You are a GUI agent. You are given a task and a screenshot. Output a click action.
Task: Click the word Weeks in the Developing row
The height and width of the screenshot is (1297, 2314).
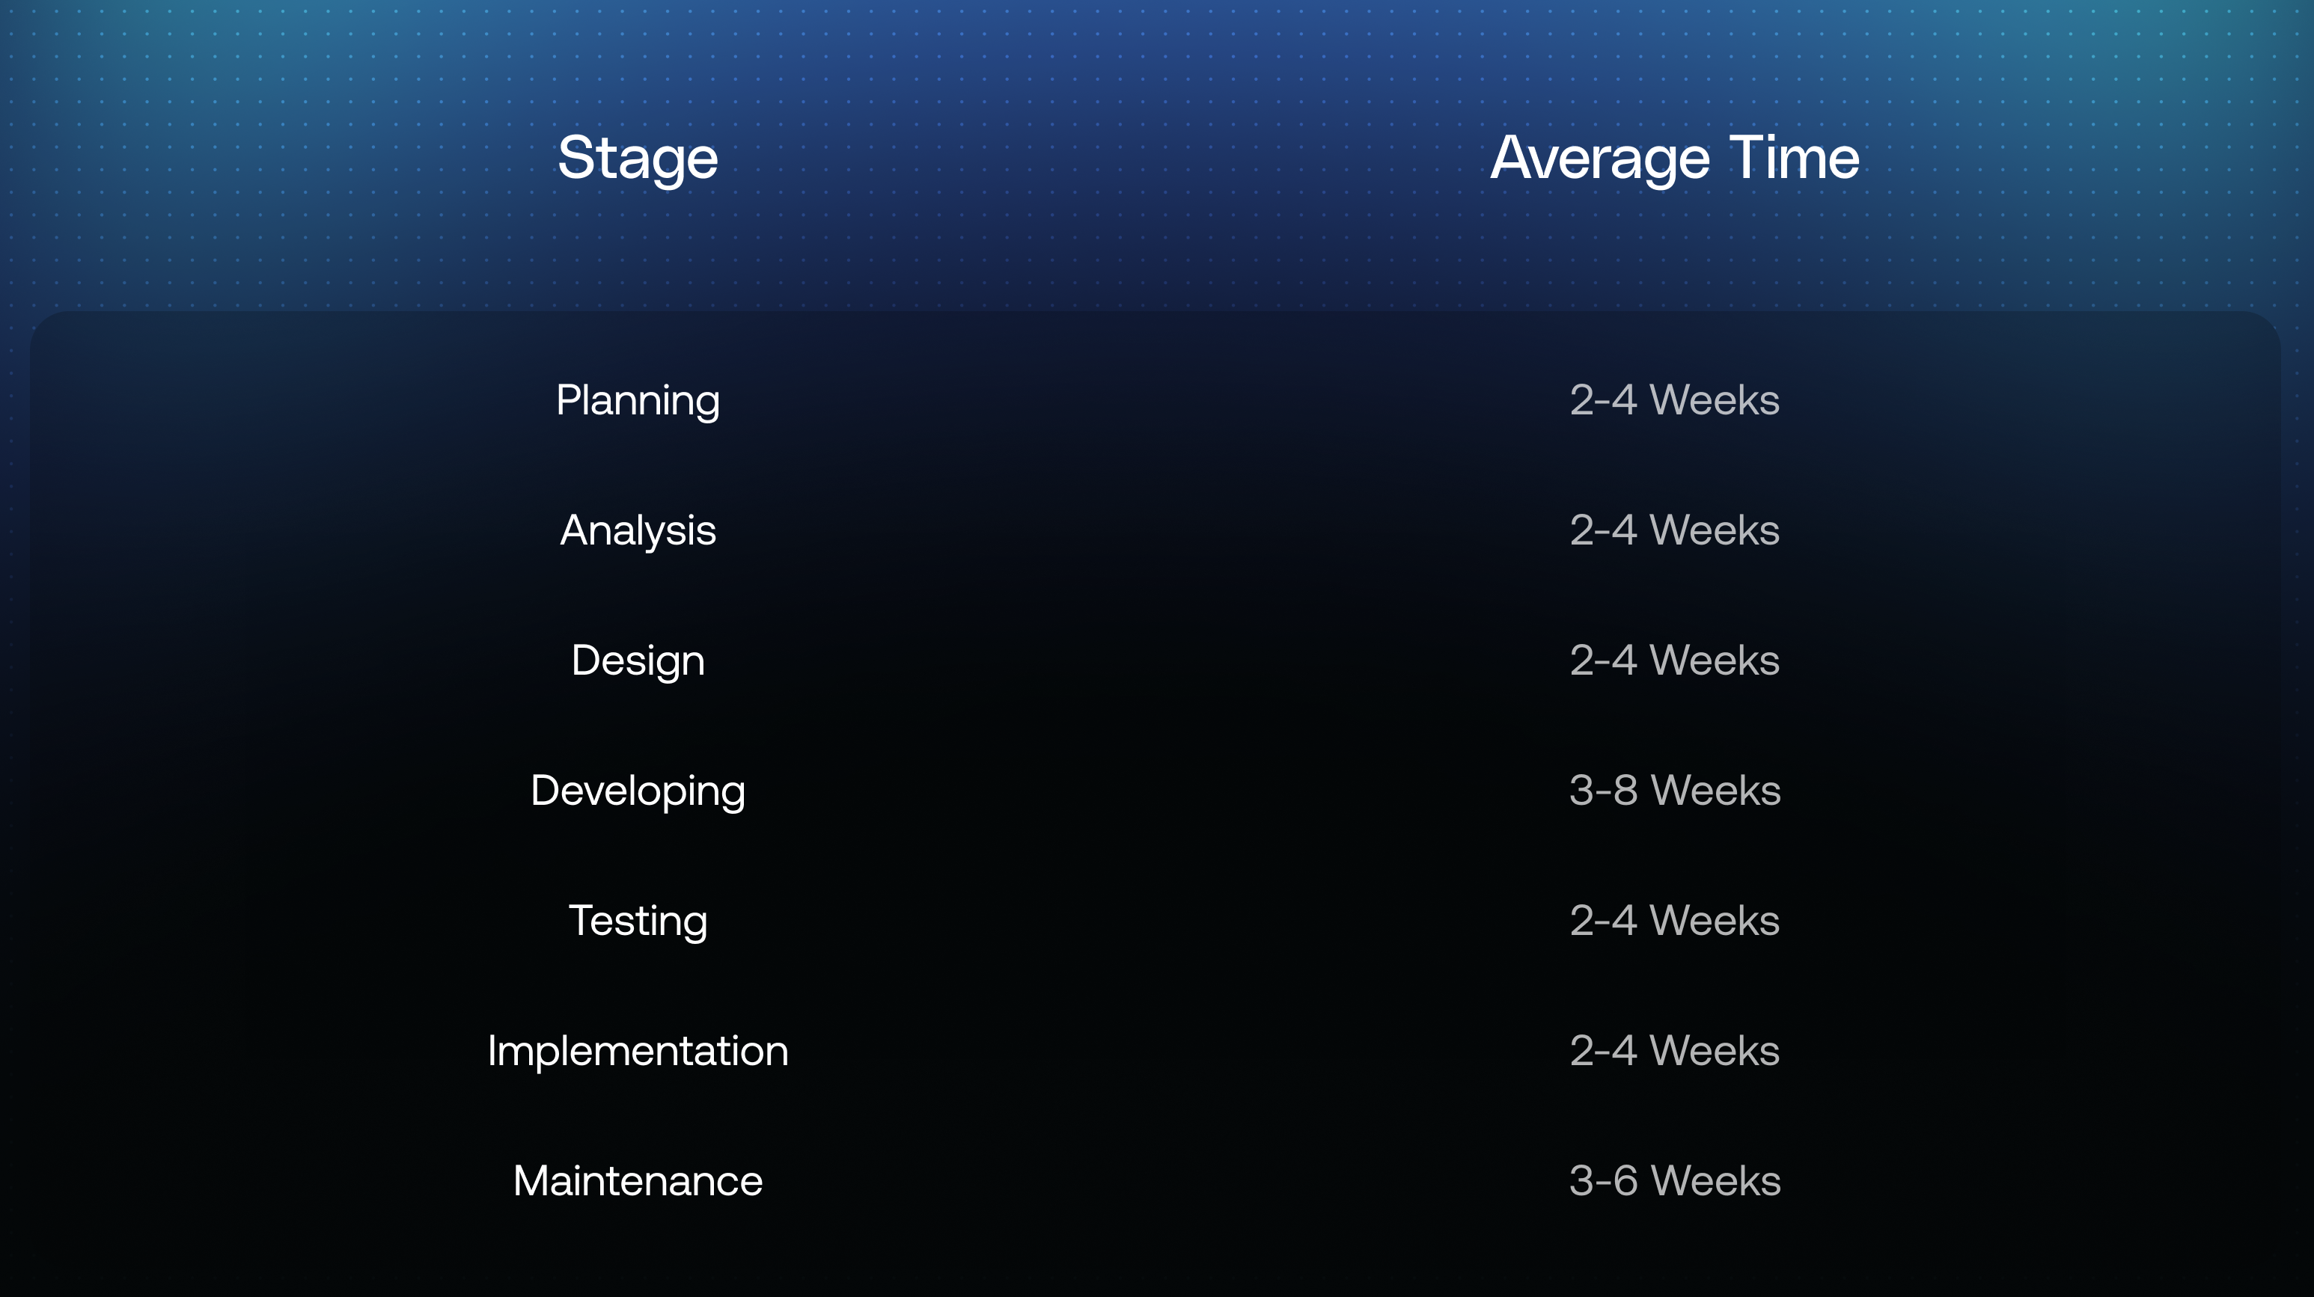(1716, 791)
